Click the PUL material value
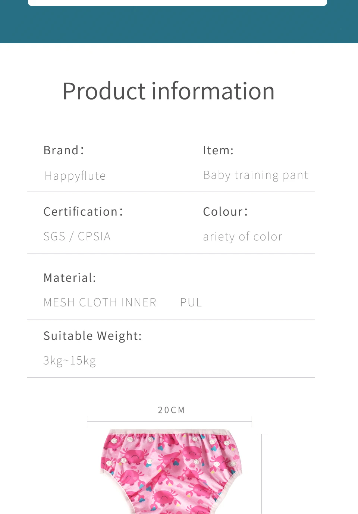This screenshot has width=358, height=514. click(x=191, y=302)
